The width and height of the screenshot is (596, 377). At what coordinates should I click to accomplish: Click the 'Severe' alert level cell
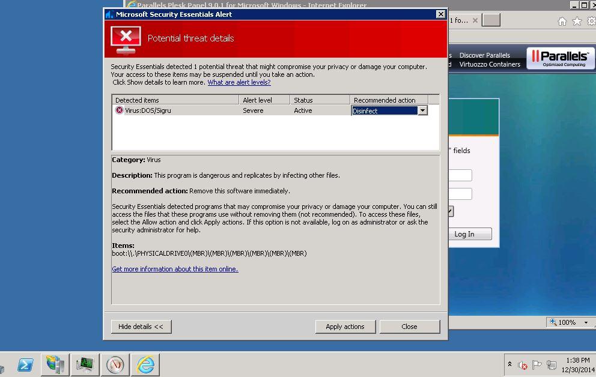pos(253,110)
